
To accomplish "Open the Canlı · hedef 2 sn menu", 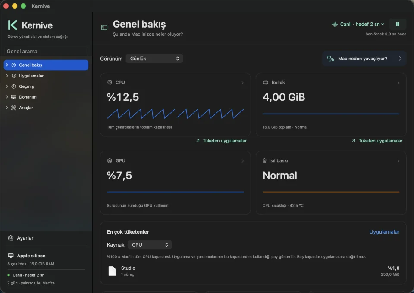I will pyautogui.click(x=358, y=24).
